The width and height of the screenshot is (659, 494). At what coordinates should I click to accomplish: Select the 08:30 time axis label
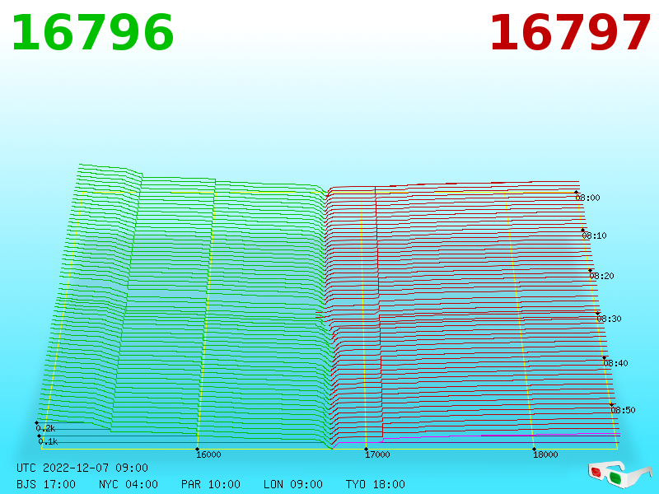609,319
